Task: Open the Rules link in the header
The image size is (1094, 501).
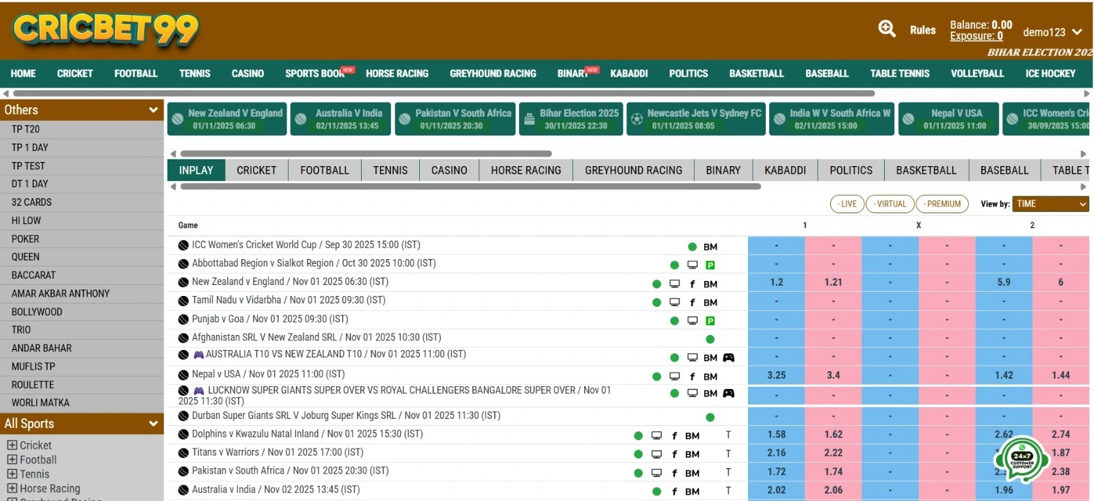Action: click(x=922, y=30)
